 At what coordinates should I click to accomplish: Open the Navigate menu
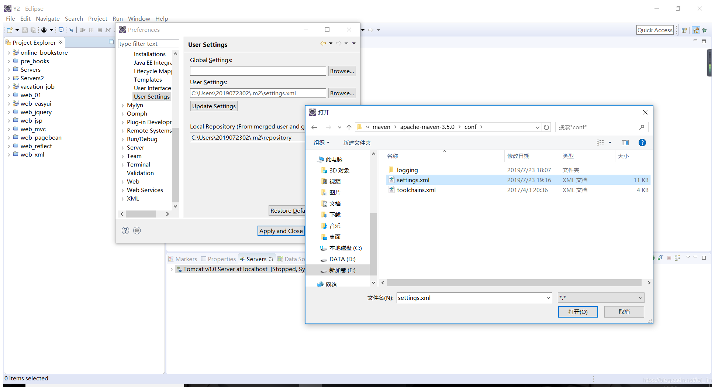[x=48, y=18]
